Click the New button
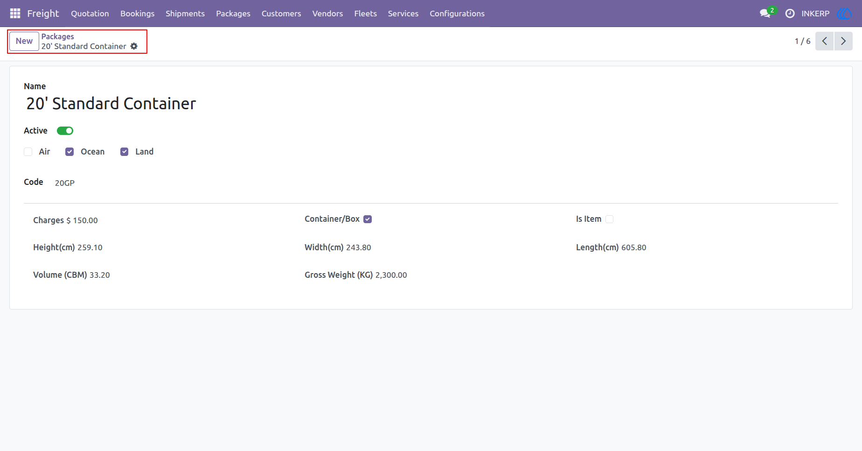 point(24,41)
